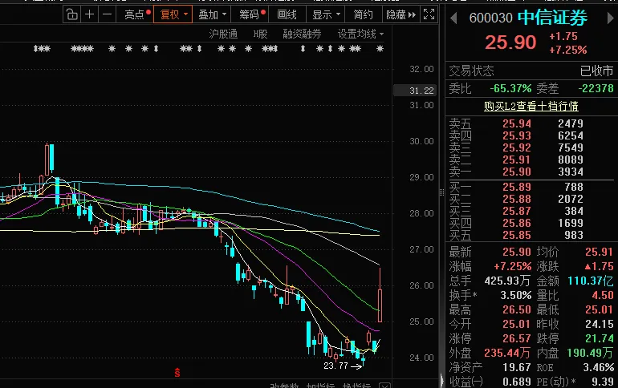Click the 改参数 modify parameters button

[x=284, y=386]
